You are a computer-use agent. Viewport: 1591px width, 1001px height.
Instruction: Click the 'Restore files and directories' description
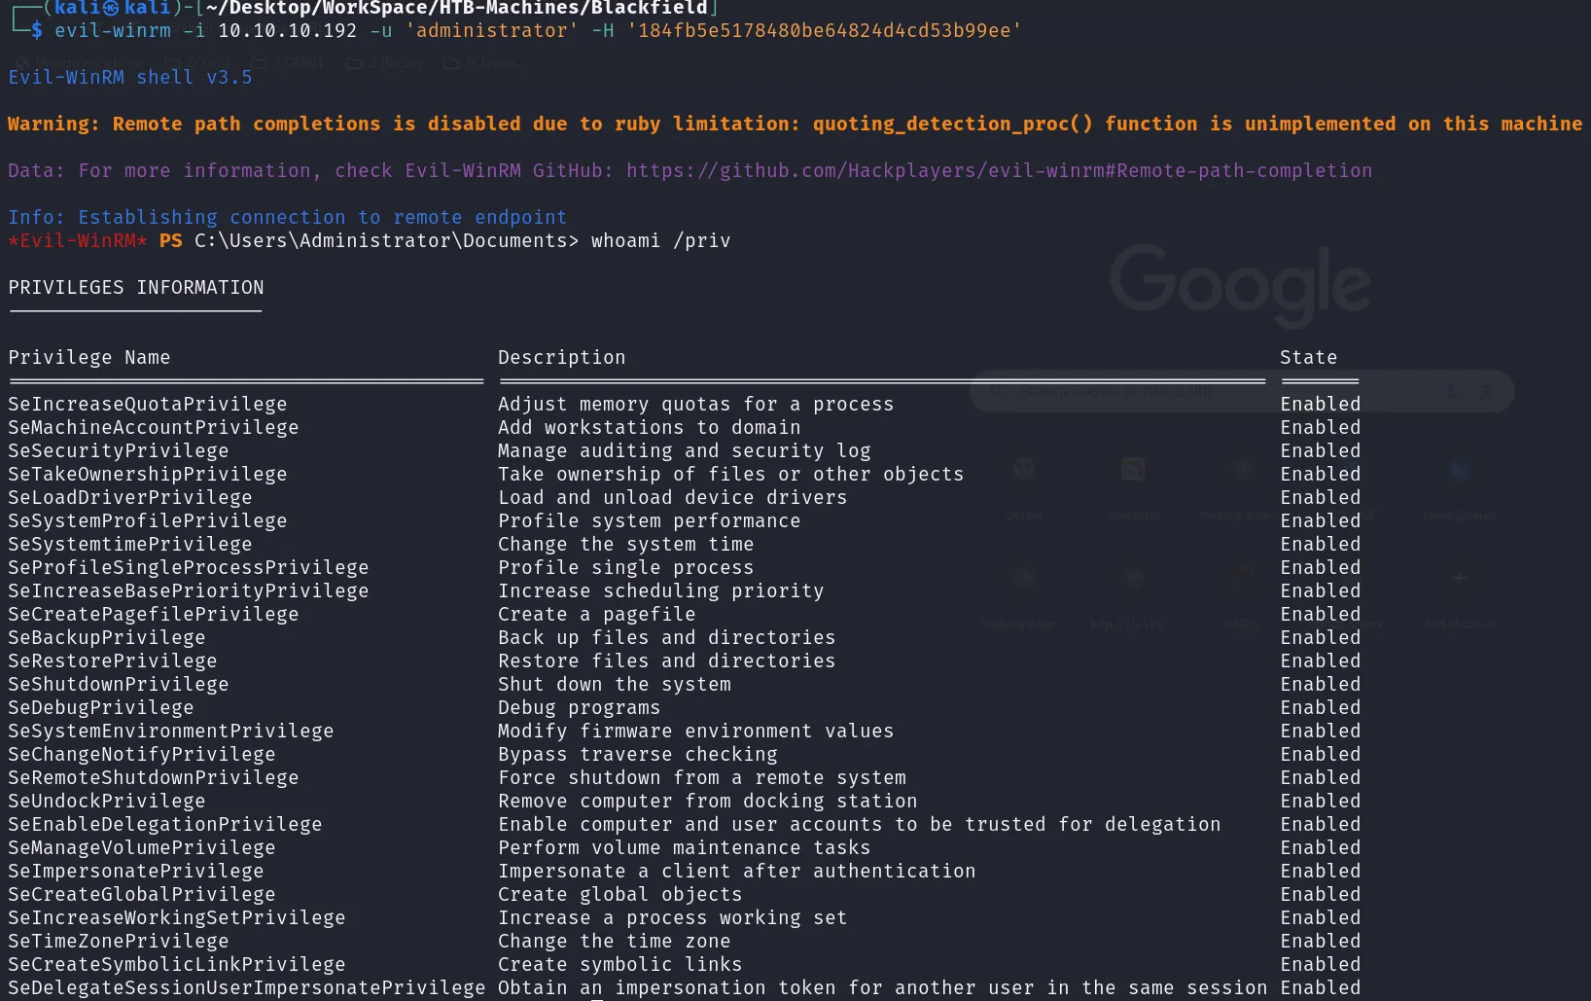pos(666,661)
